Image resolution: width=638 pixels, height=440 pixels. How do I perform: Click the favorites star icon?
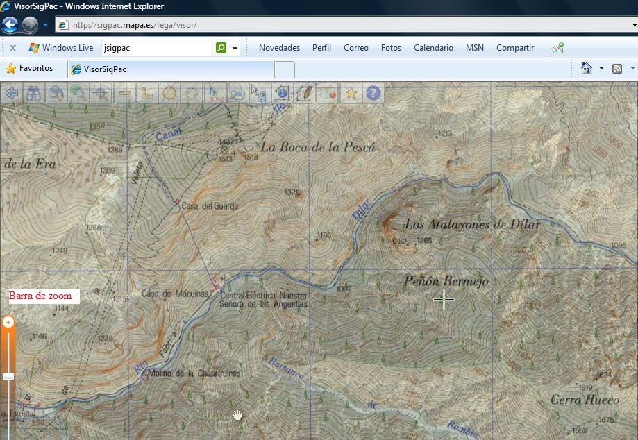[x=351, y=92]
